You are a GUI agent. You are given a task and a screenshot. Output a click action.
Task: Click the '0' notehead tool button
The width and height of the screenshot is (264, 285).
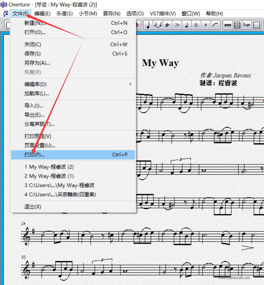pos(196,25)
